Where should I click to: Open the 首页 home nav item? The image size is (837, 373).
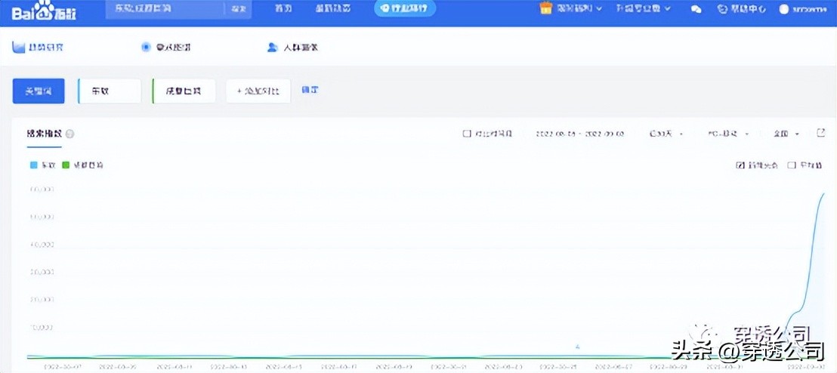tap(283, 9)
